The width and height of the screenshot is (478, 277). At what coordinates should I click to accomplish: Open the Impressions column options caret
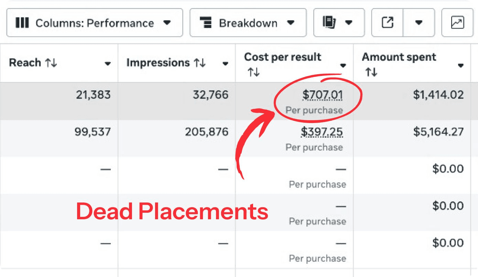pos(225,64)
